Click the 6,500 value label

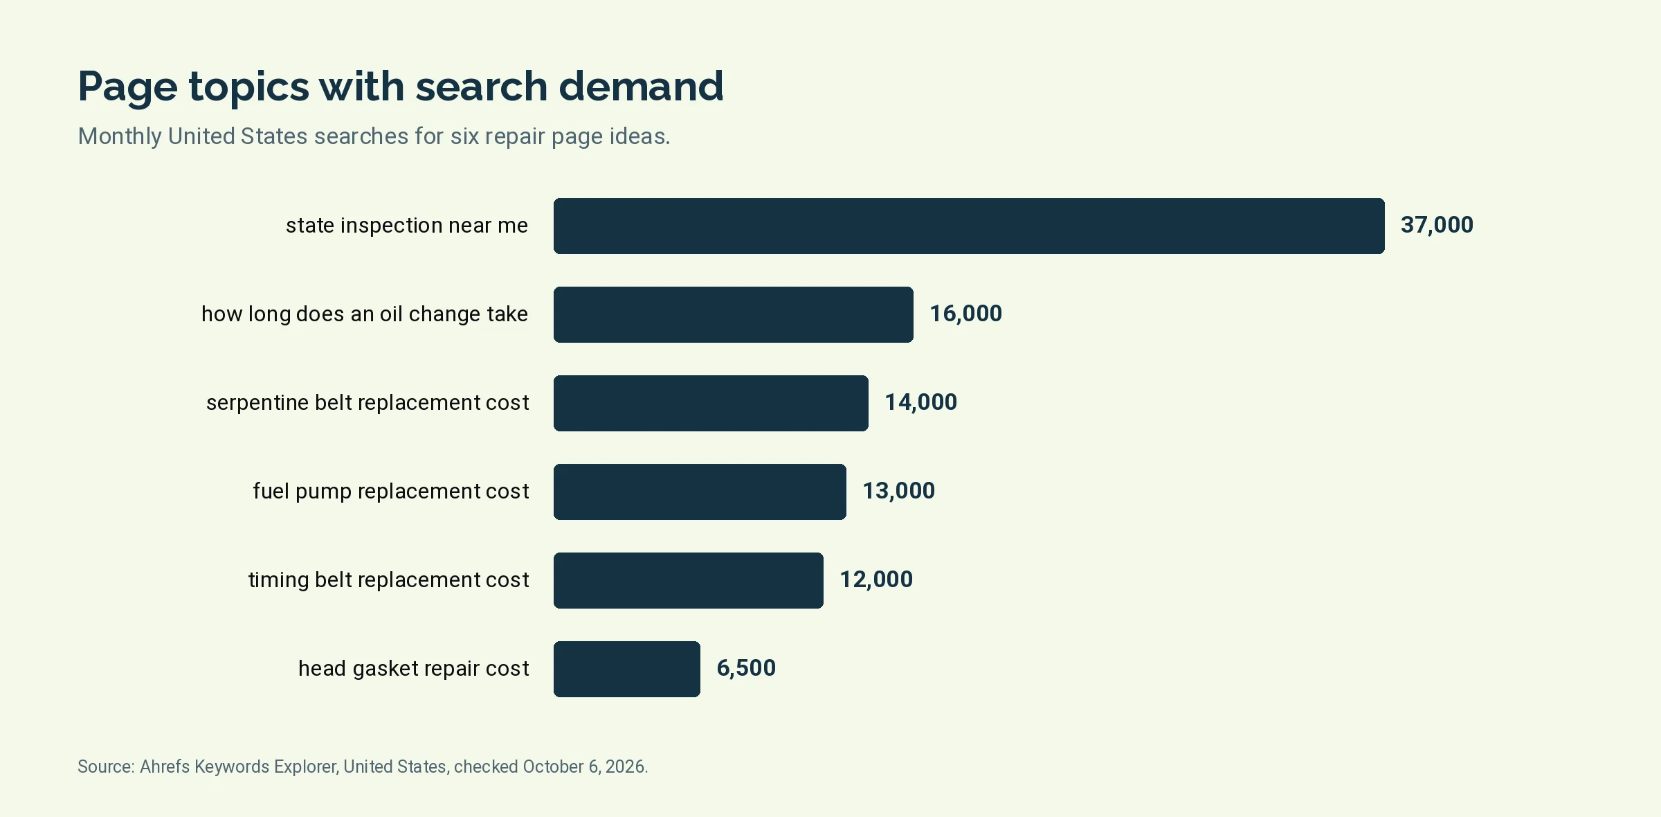[x=746, y=668]
